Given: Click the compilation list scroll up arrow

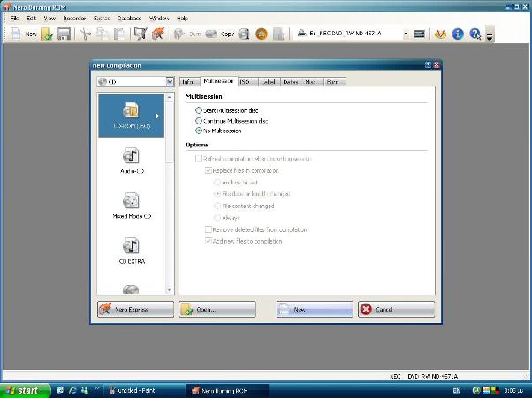Looking at the screenshot, I should click(170, 98).
